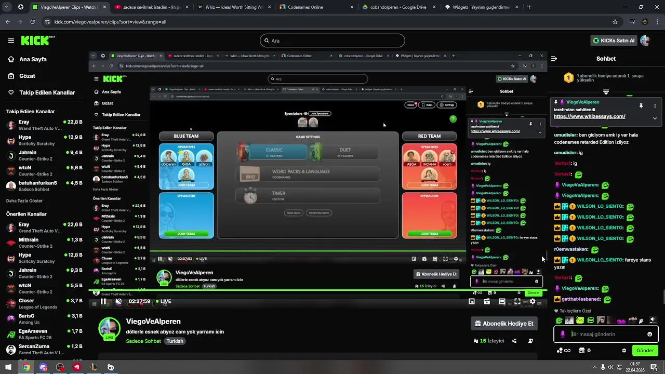The image size is (665, 374).
Task: Share the stream via share icon
Action: 514,341
